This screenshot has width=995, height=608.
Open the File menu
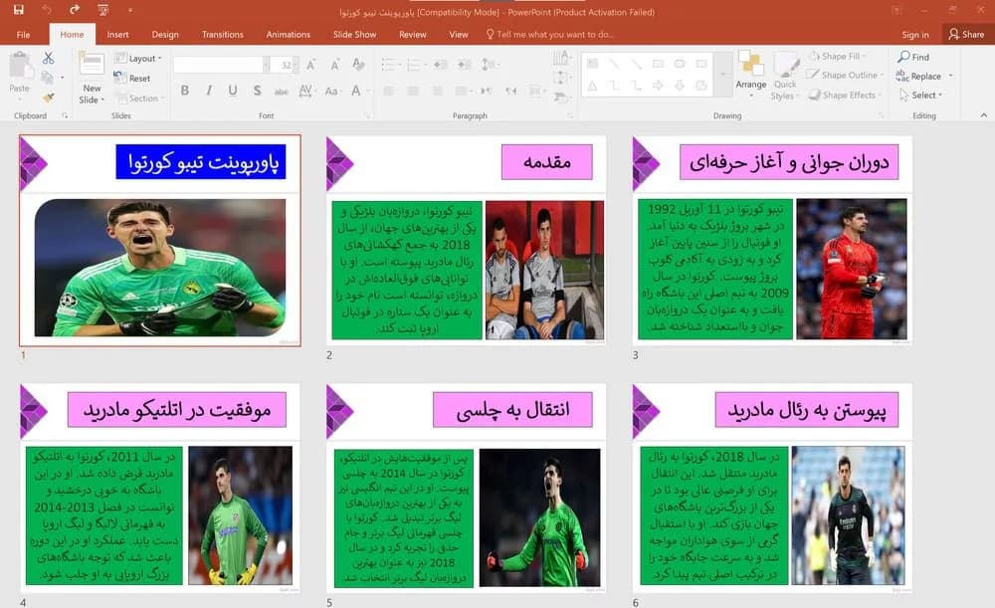click(x=24, y=34)
